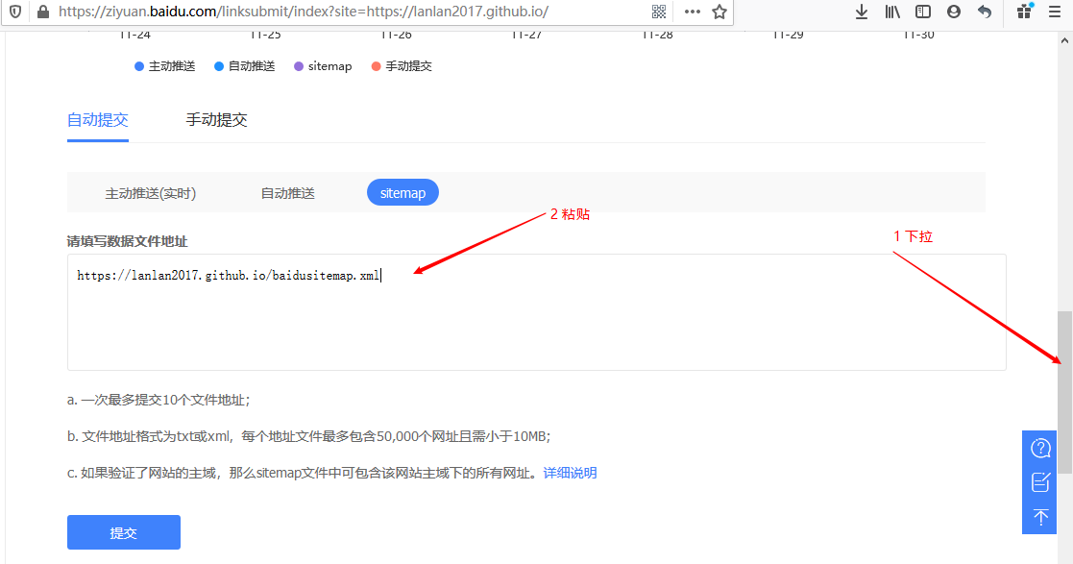
Task: Click the scrollbar up arrow
Action: (1064, 40)
